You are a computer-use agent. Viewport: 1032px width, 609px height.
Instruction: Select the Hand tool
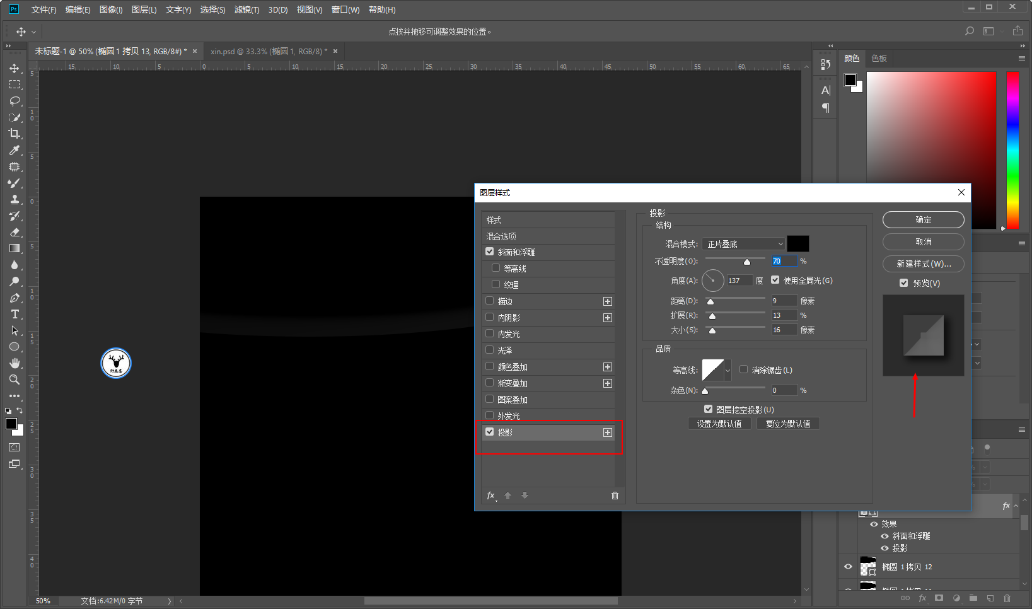pyautogui.click(x=14, y=363)
